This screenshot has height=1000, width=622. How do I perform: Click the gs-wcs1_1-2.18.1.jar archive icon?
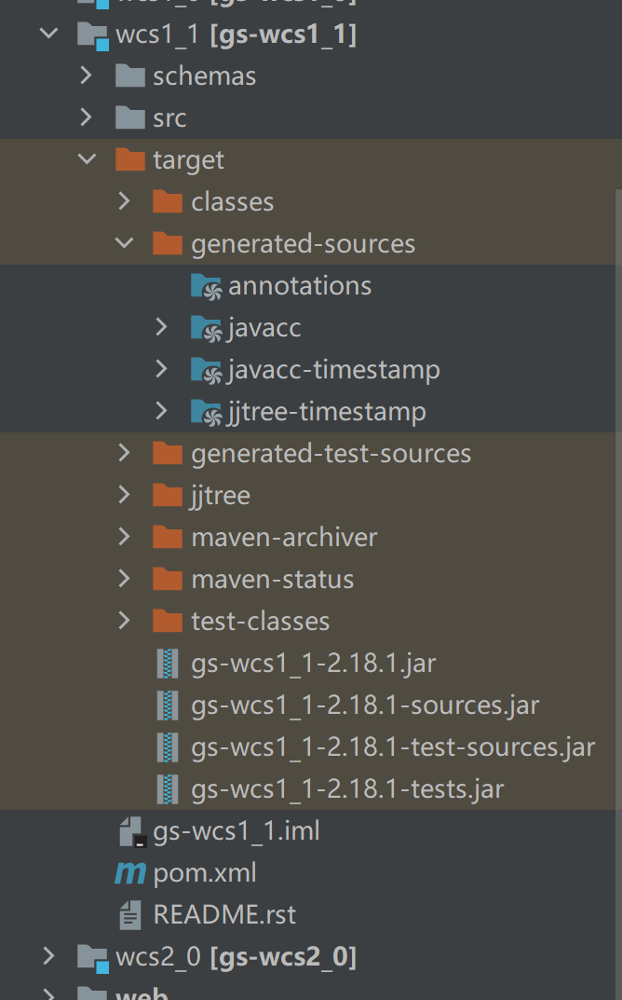click(168, 664)
